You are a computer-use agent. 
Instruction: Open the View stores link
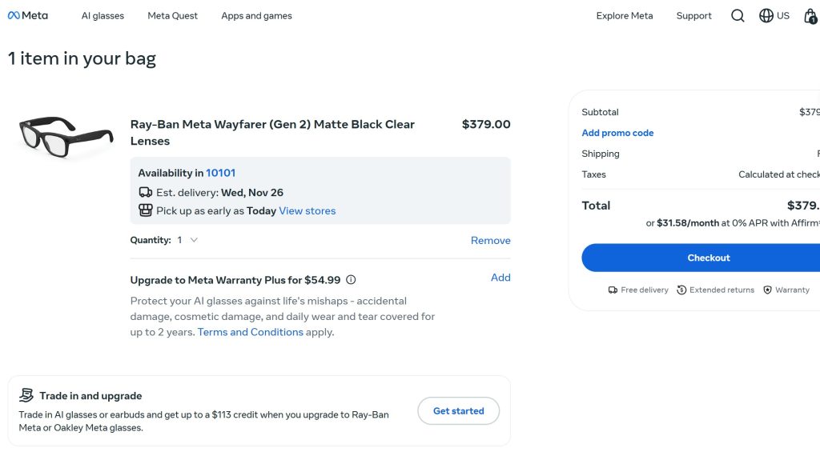[x=307, y=211]
